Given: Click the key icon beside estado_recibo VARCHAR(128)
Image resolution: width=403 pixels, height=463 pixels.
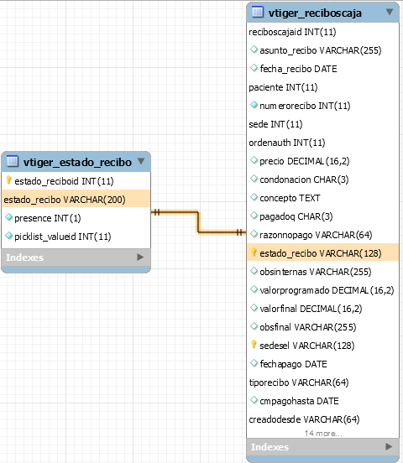Looking at the screenshot, I should point(254,252).
